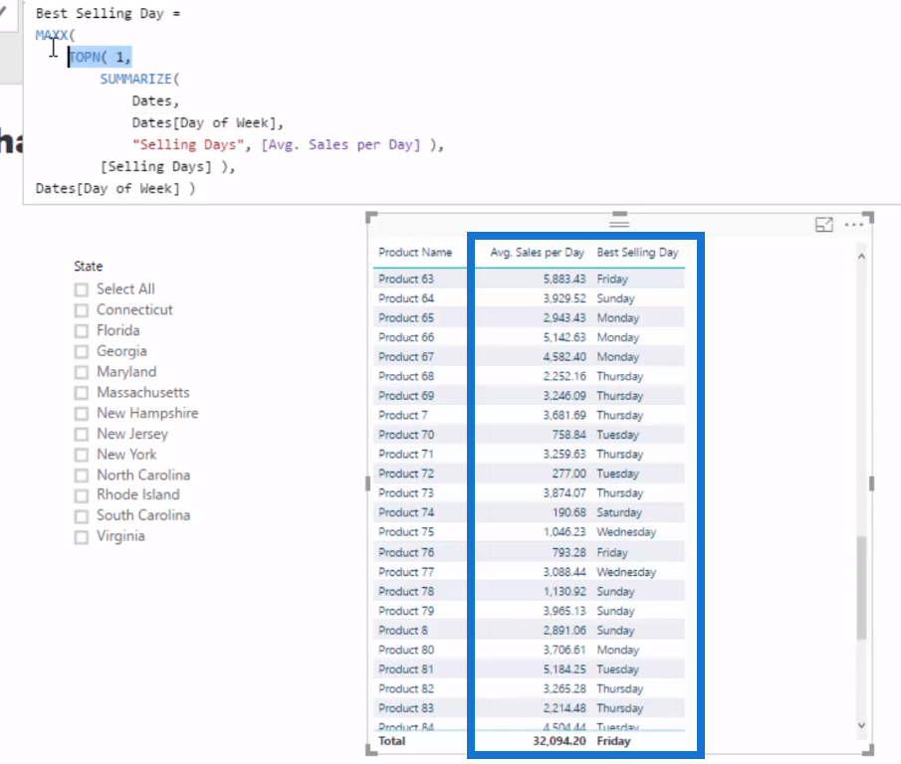Click the Product 73 cell

point(405,493)
